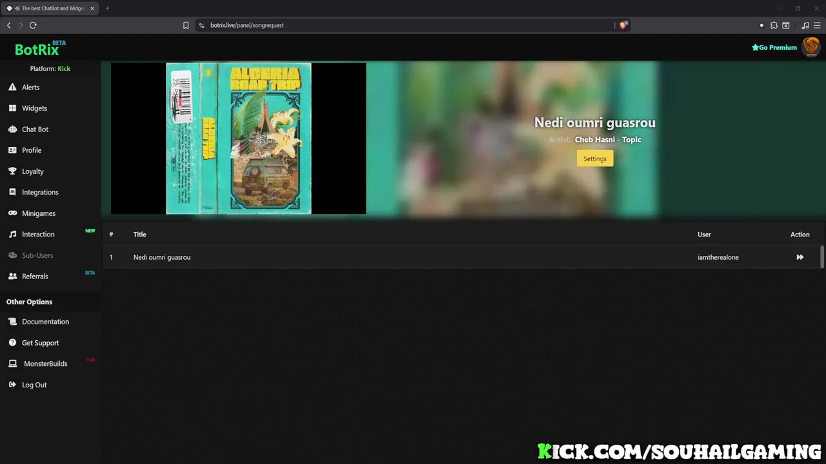Click the Sub-Users people icon
This screenshot has width=826, height=464.
12,255
